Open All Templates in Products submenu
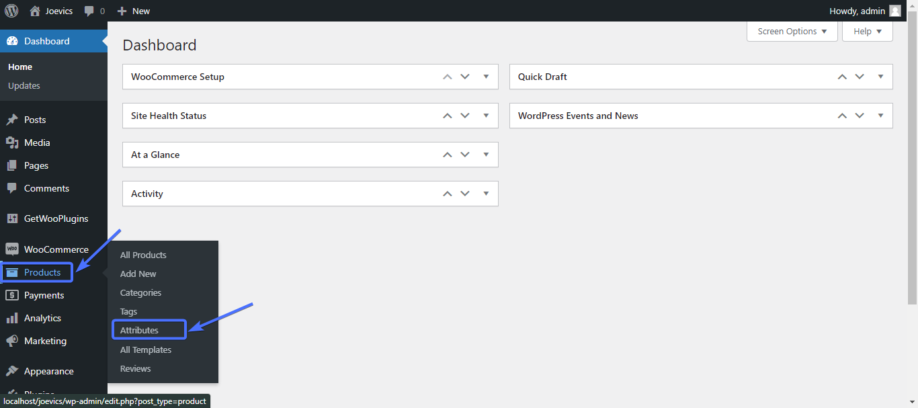The image size is (918, 408). 146,350
